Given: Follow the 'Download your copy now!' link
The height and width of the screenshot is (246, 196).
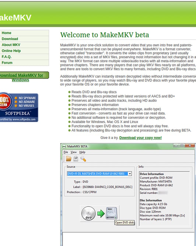Looking at the screenshot, I should pyautogui.click(x=140, y=138).
